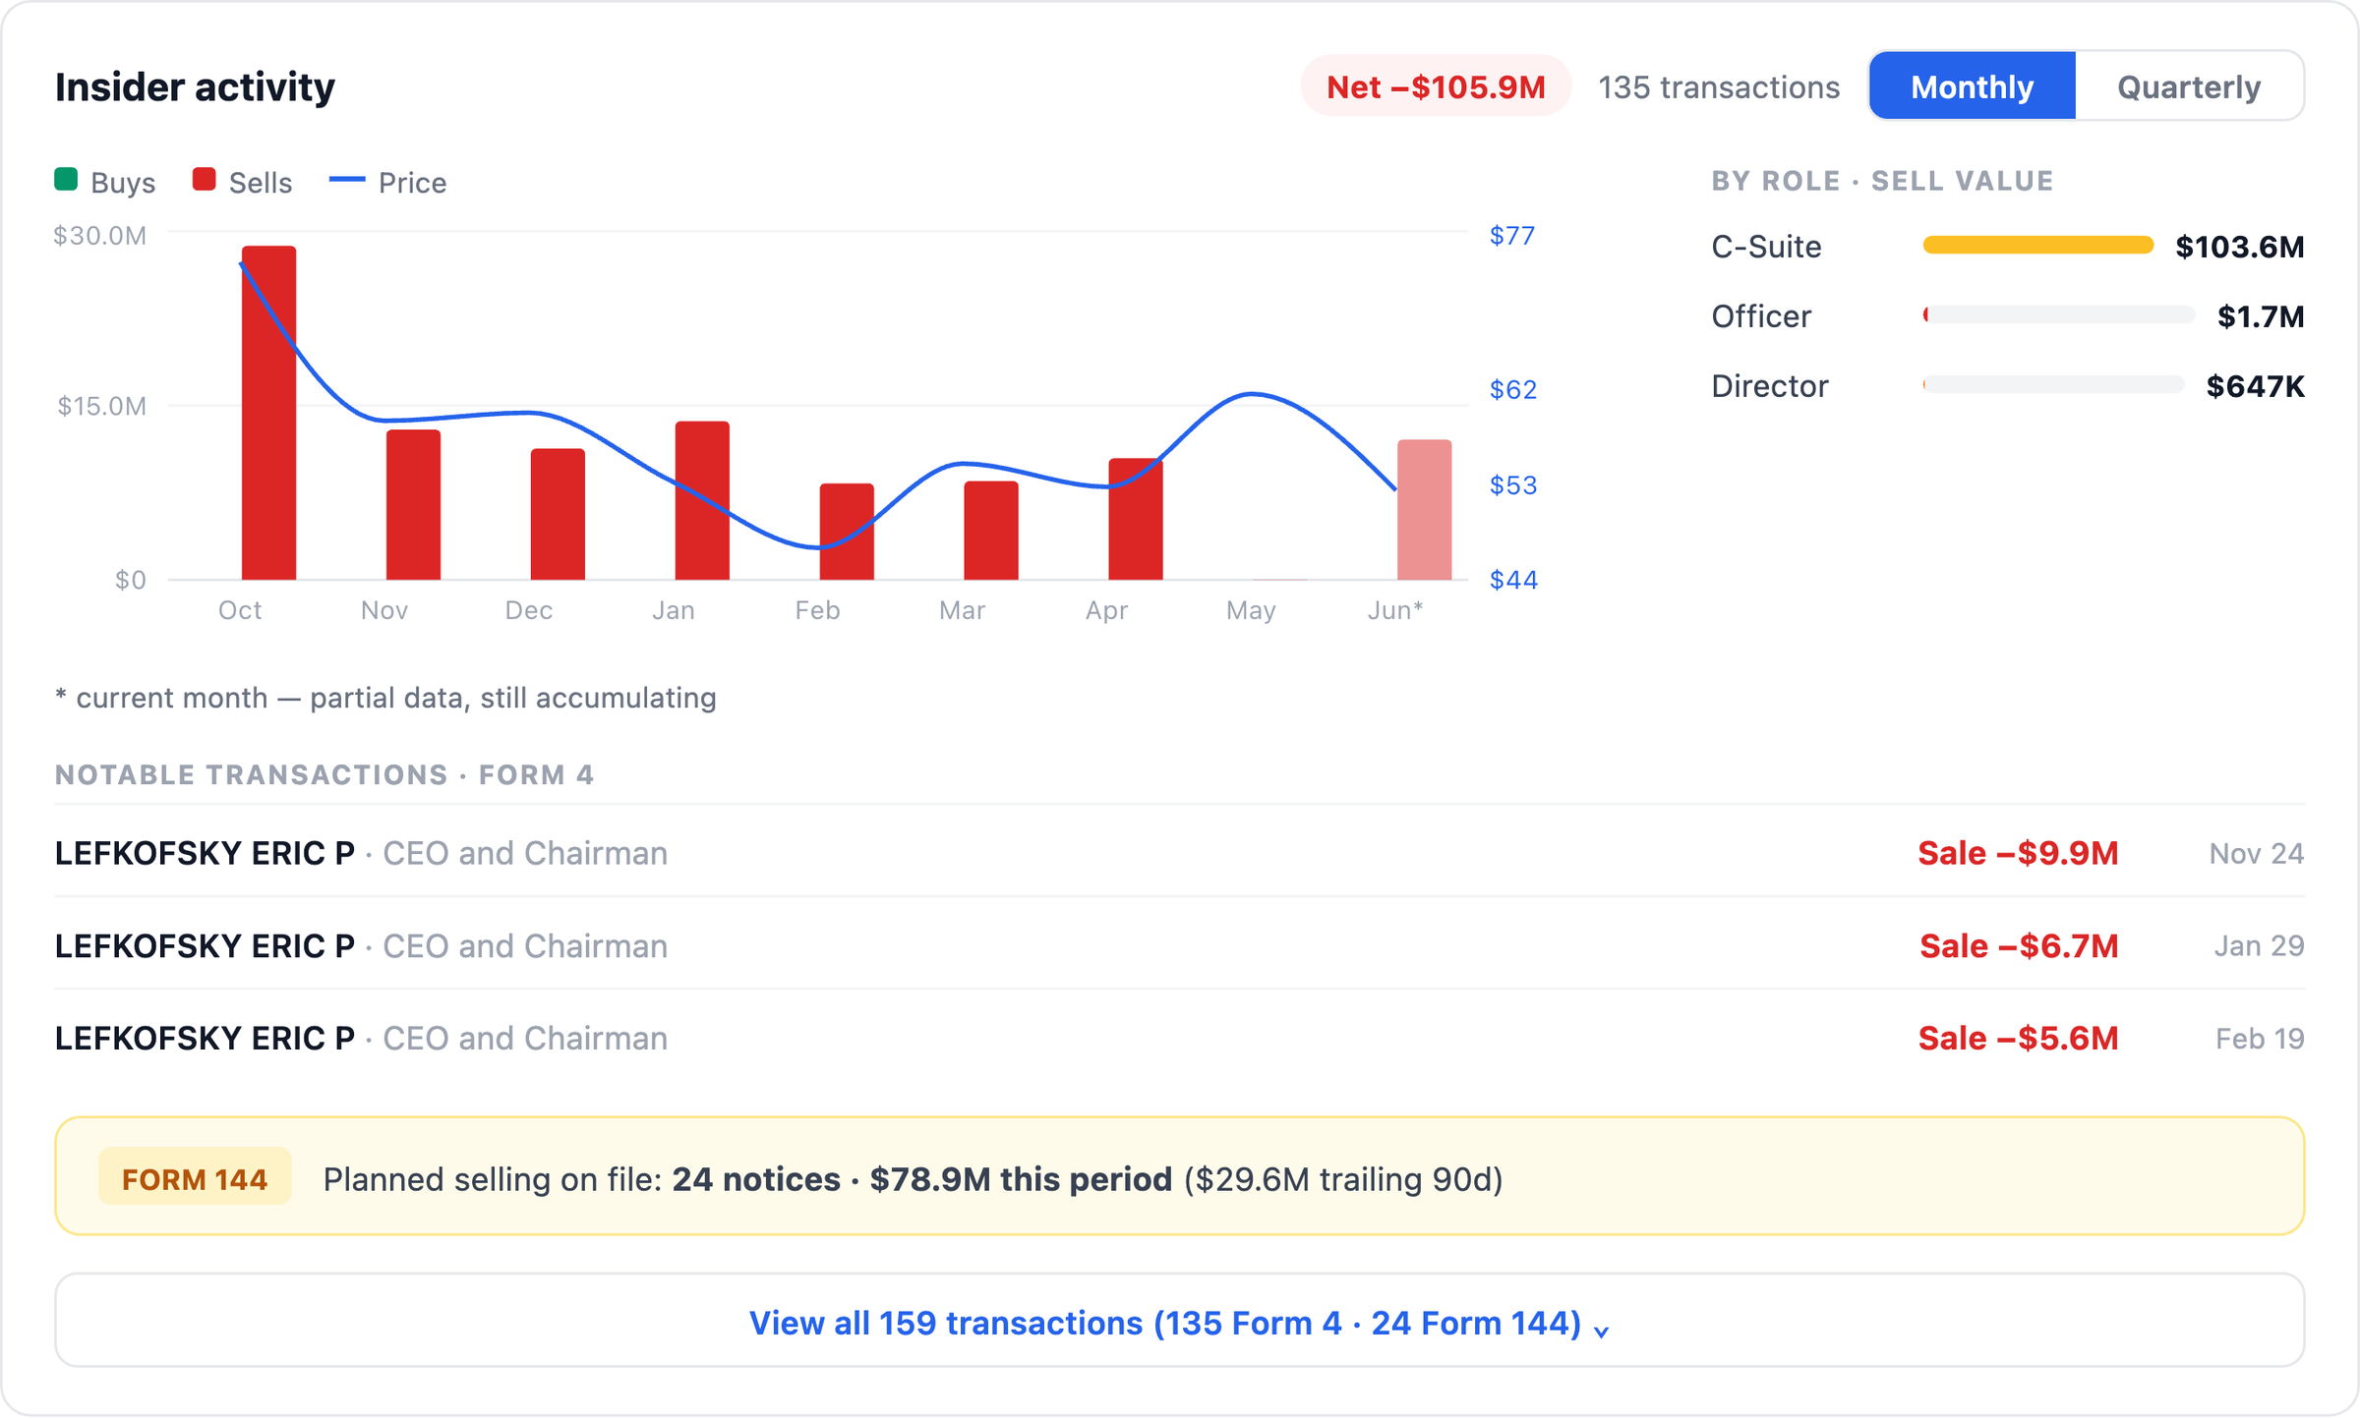Click the FORM 144 badge
This screenshot has height=1418, width=2360.
[x=195, y=1177]
